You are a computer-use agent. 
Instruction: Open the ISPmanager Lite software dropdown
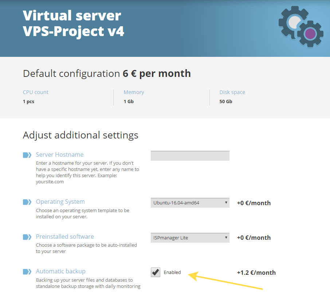pos(190,238)
